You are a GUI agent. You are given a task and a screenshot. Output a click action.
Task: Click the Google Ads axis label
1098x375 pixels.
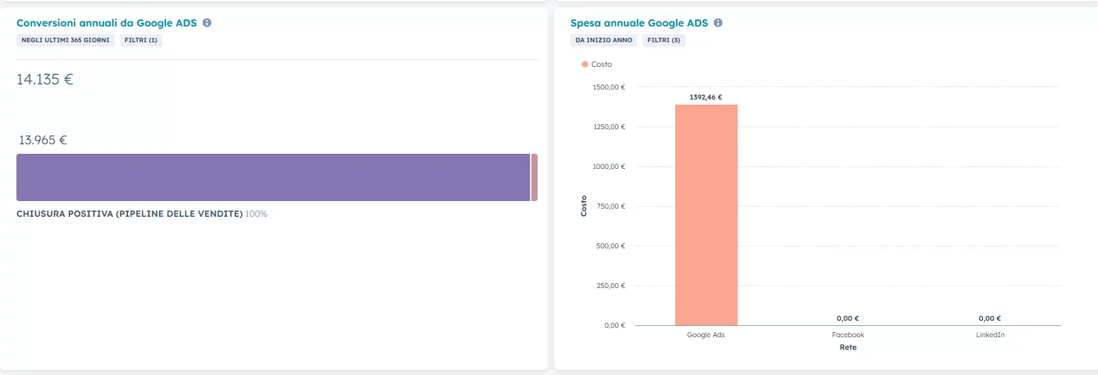pyautogui.click(x=705, y=335)
